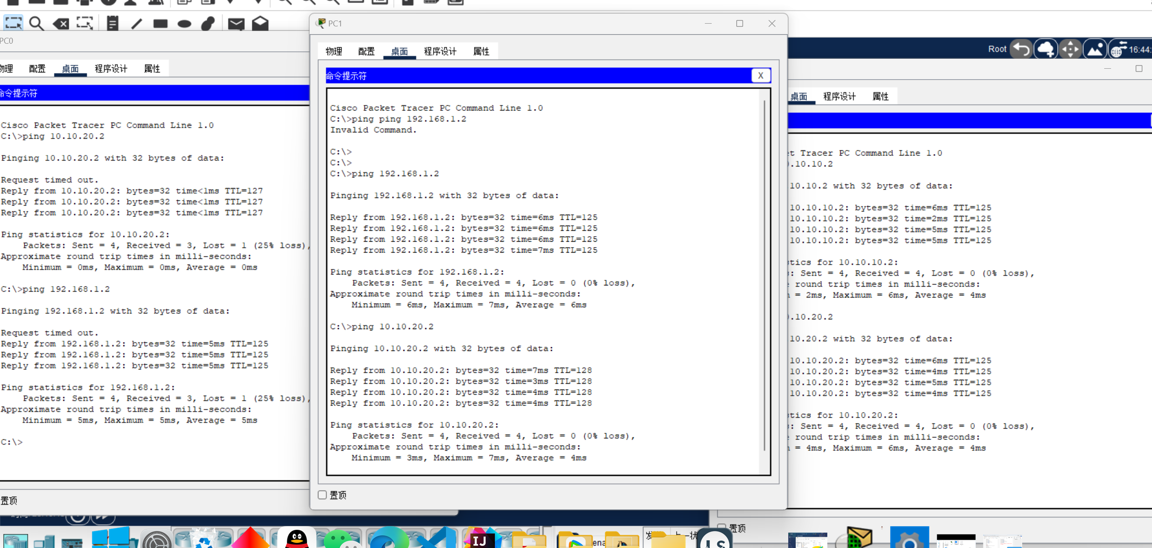The width and height of the screenshot is (1152, 548).
Task: Open the 属性 tab in PC0 window
Action: point(152,69)
